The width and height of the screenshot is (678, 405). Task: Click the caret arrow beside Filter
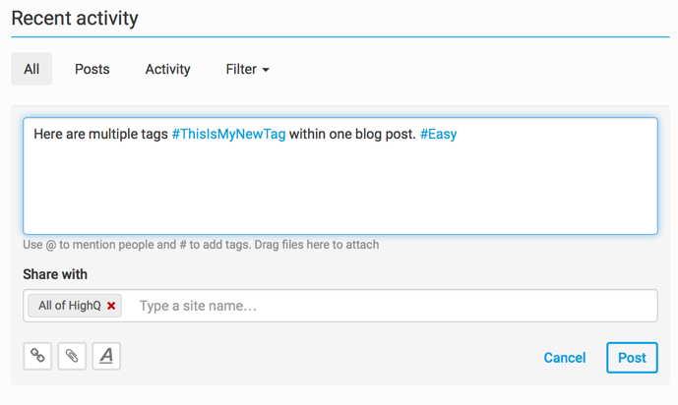266,70
